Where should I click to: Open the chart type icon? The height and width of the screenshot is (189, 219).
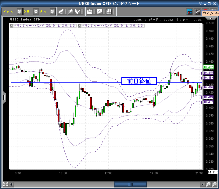coord(99,12)
